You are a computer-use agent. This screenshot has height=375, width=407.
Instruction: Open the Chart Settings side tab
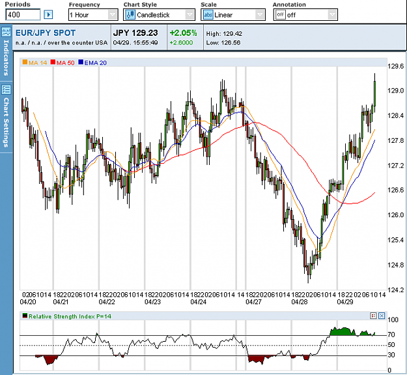pyautogui.click(x=6, y=117)
